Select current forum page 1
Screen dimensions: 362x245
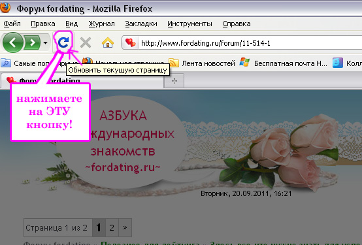(99, 227)
